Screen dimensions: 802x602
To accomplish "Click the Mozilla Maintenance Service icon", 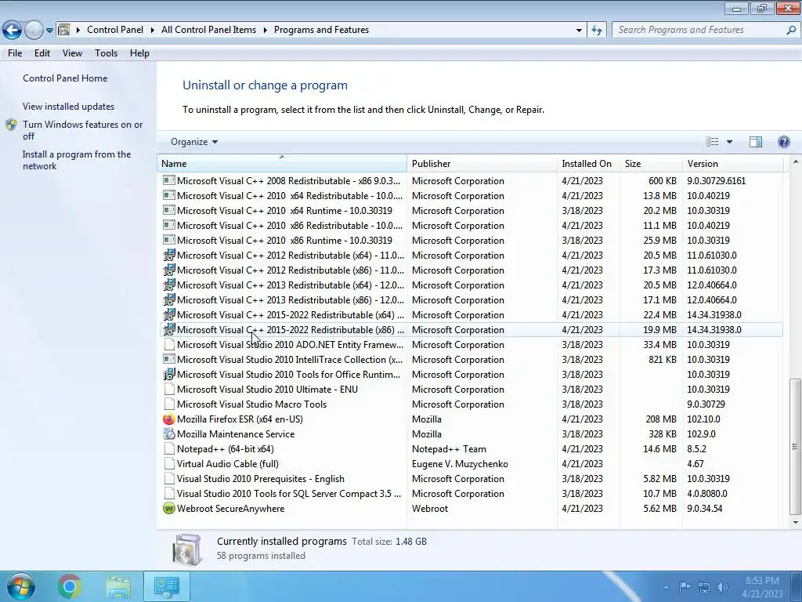I will (x=169, y=434).
